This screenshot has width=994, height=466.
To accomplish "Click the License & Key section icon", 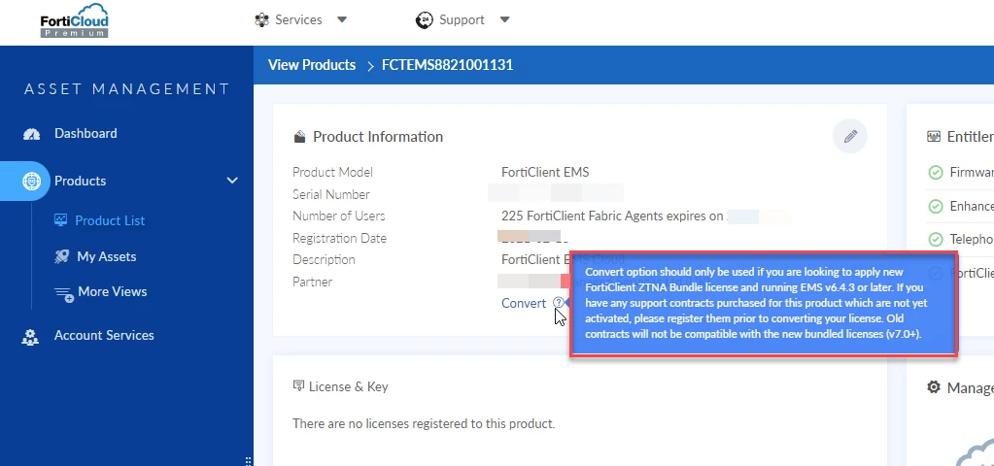I will click(298, 385).
